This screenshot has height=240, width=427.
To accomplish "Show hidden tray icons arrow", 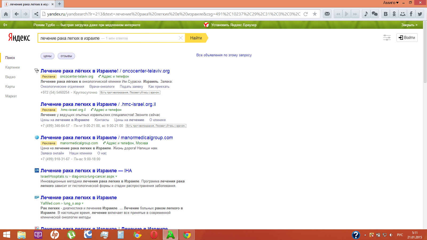I will point(365,235).
